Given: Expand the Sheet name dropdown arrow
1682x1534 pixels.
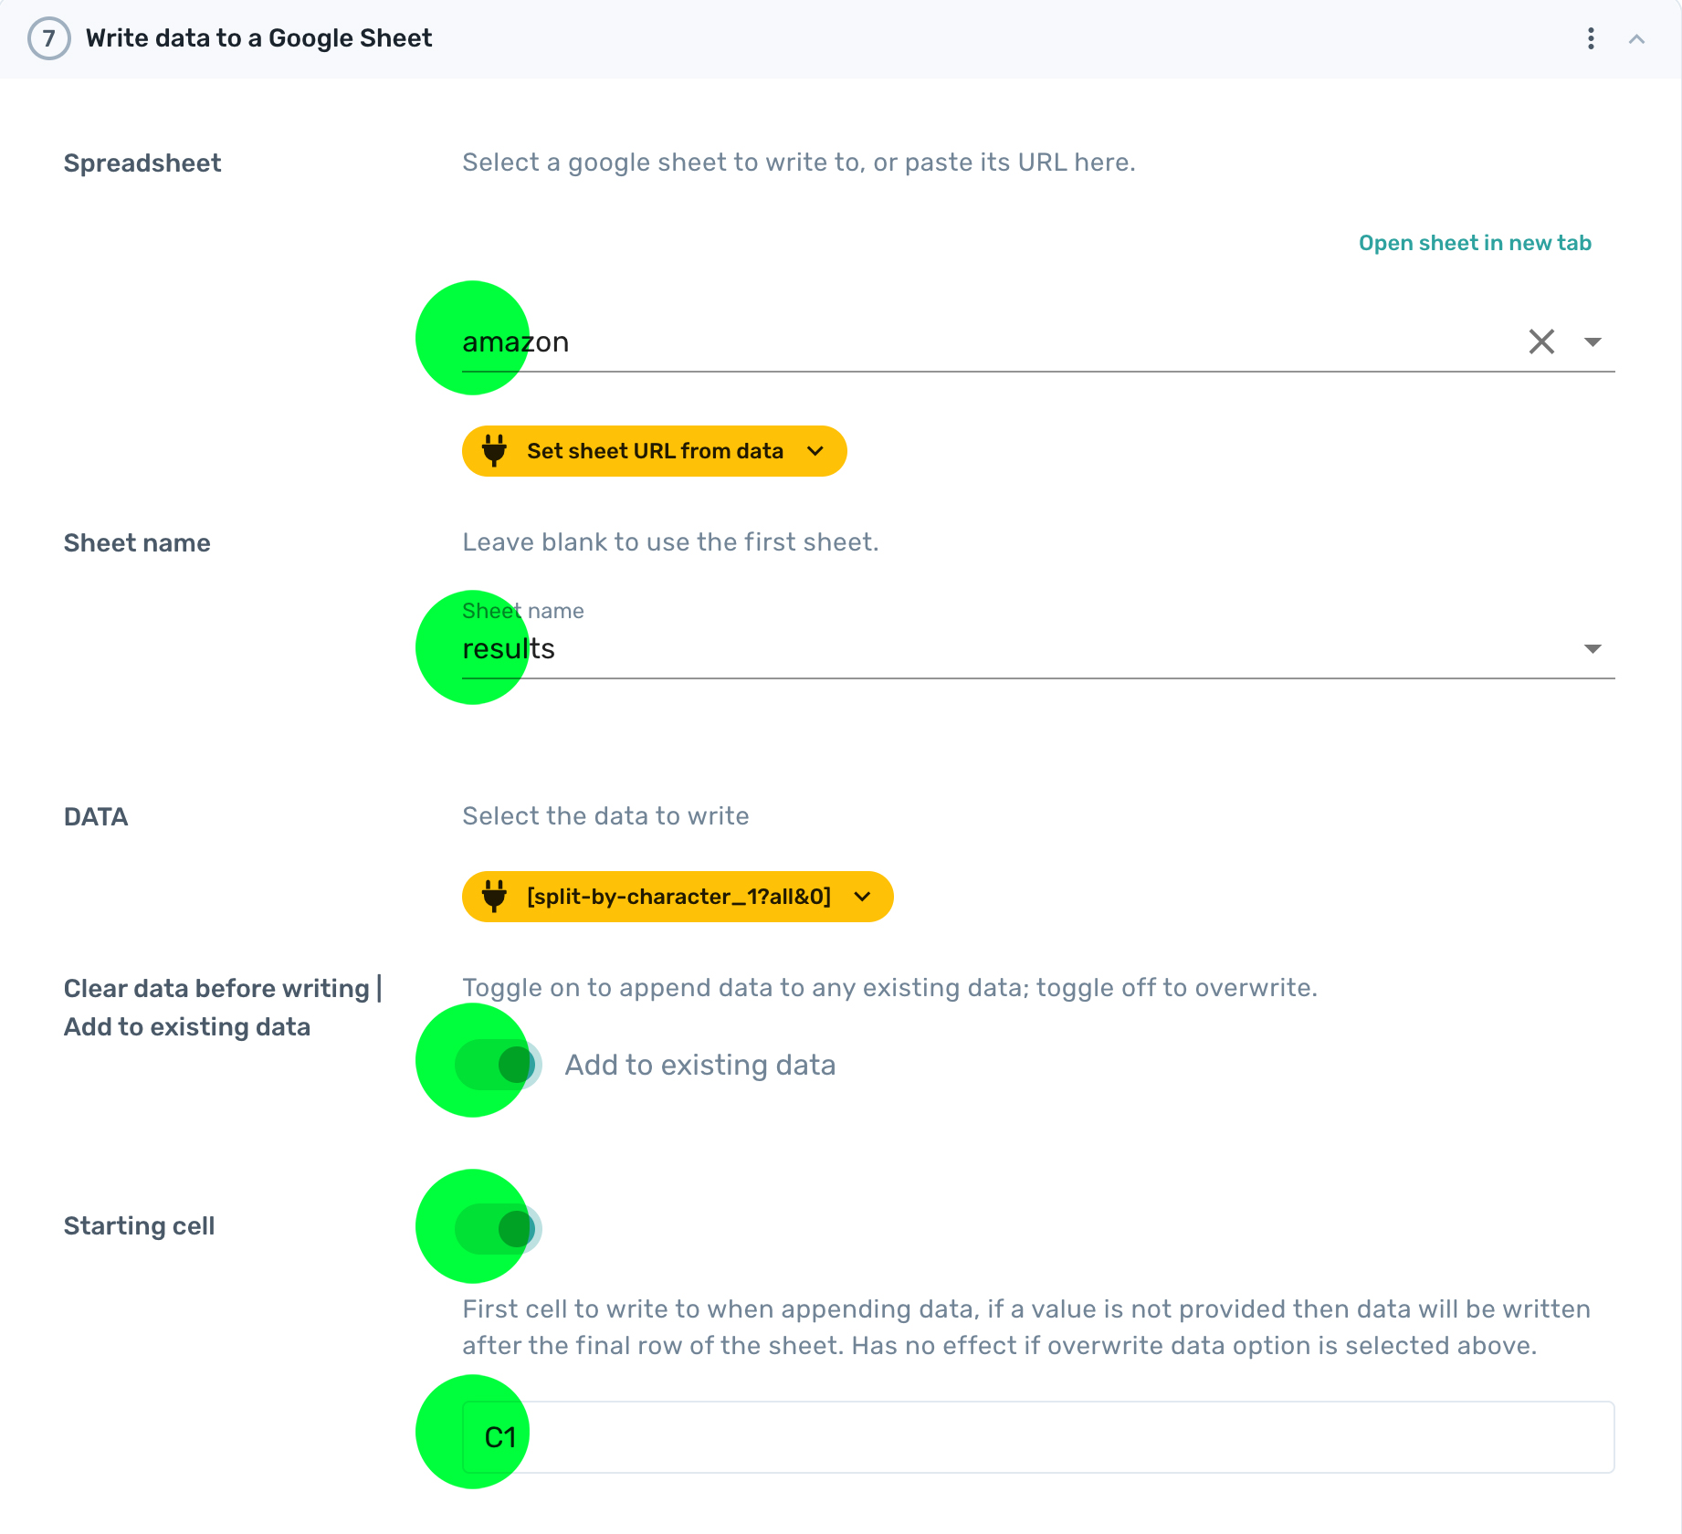Looking at the screenshot, I should point(1593,648).
